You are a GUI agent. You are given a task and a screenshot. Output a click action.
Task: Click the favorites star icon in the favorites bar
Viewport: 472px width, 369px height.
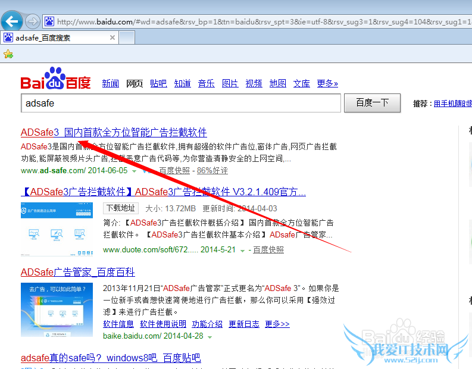point(8,54)
